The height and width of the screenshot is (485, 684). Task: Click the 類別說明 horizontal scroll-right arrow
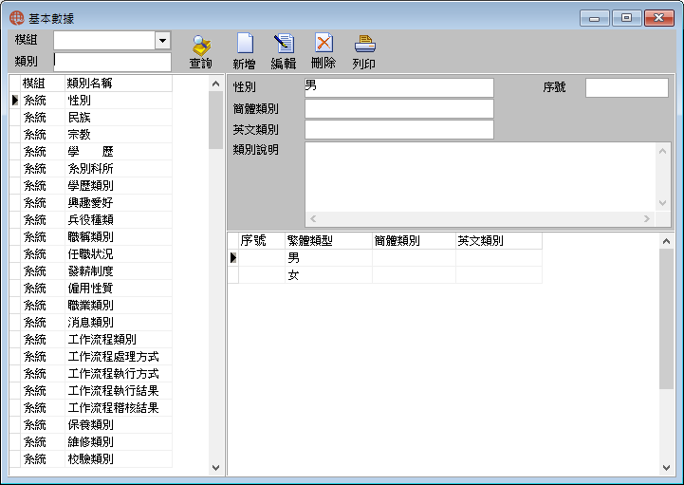click(647, 218)
